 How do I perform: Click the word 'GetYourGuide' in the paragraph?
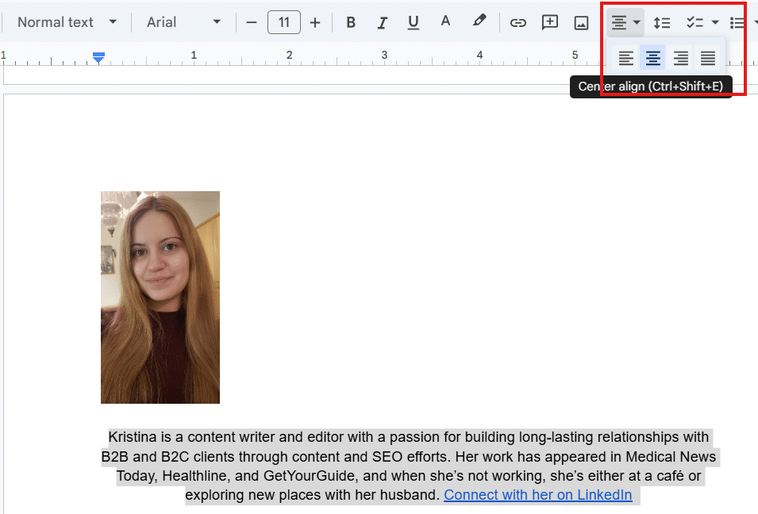point(309,476)
